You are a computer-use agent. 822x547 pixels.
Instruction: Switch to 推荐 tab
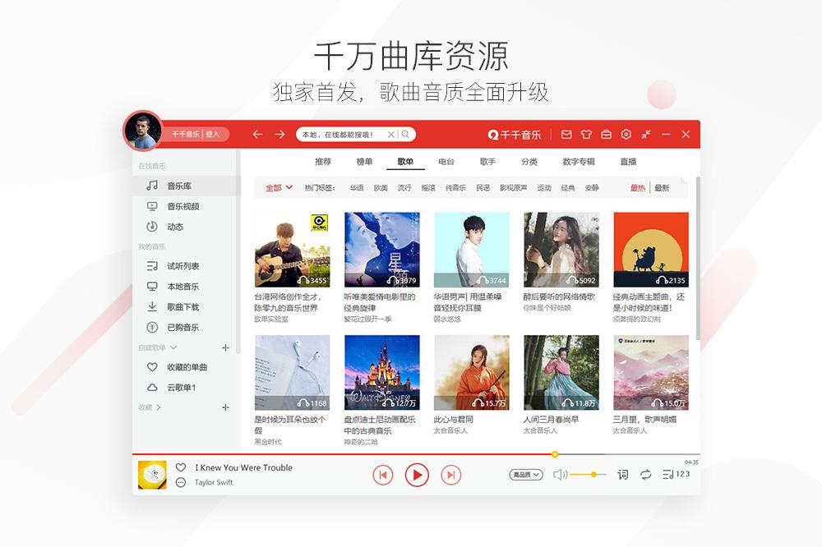pos(323,161)
